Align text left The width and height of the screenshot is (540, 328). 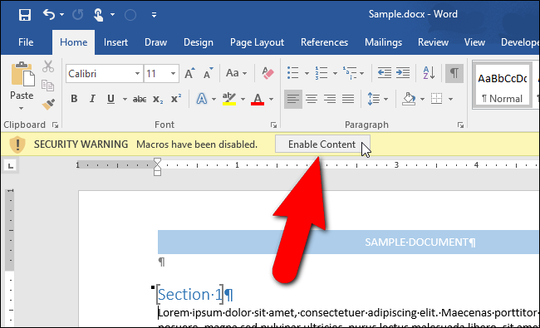point(293,99)
